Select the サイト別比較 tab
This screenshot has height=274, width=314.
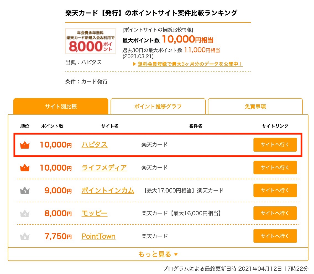click(61, 106)
